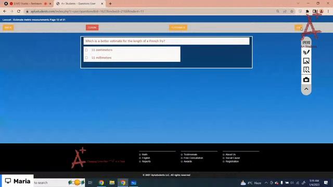Open the Awards footer link

coord(187,162)
